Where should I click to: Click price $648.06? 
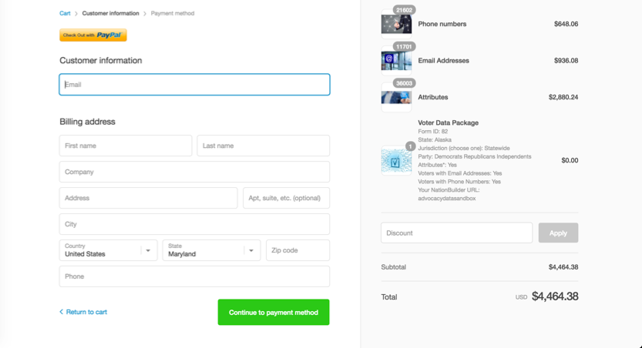click(x=566, y=24)
